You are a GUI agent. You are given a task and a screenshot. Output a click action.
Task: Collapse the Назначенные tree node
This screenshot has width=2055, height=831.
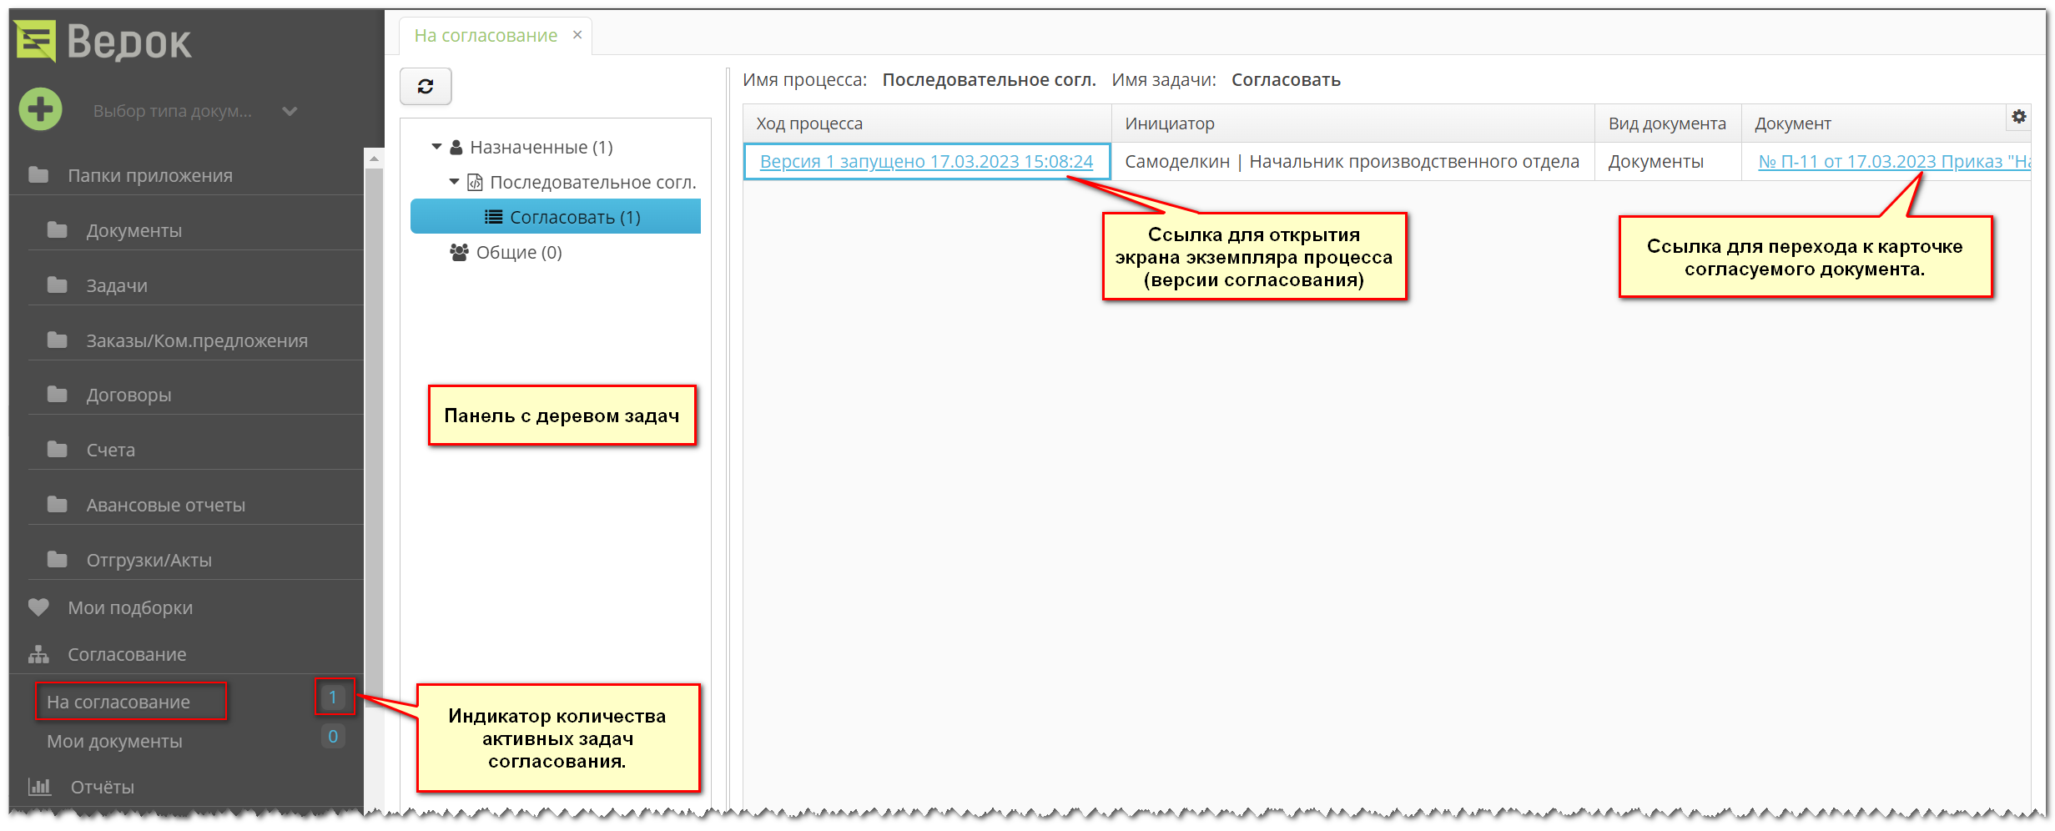pos(436,146)
